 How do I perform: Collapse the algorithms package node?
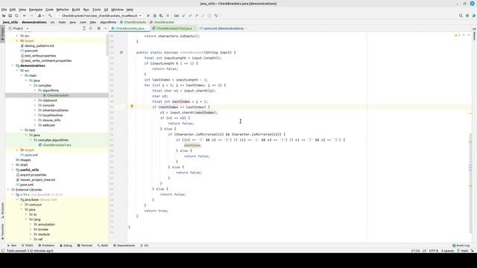(x=35, y=90)
